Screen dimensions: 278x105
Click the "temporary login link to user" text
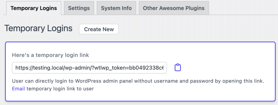[60, 88]
